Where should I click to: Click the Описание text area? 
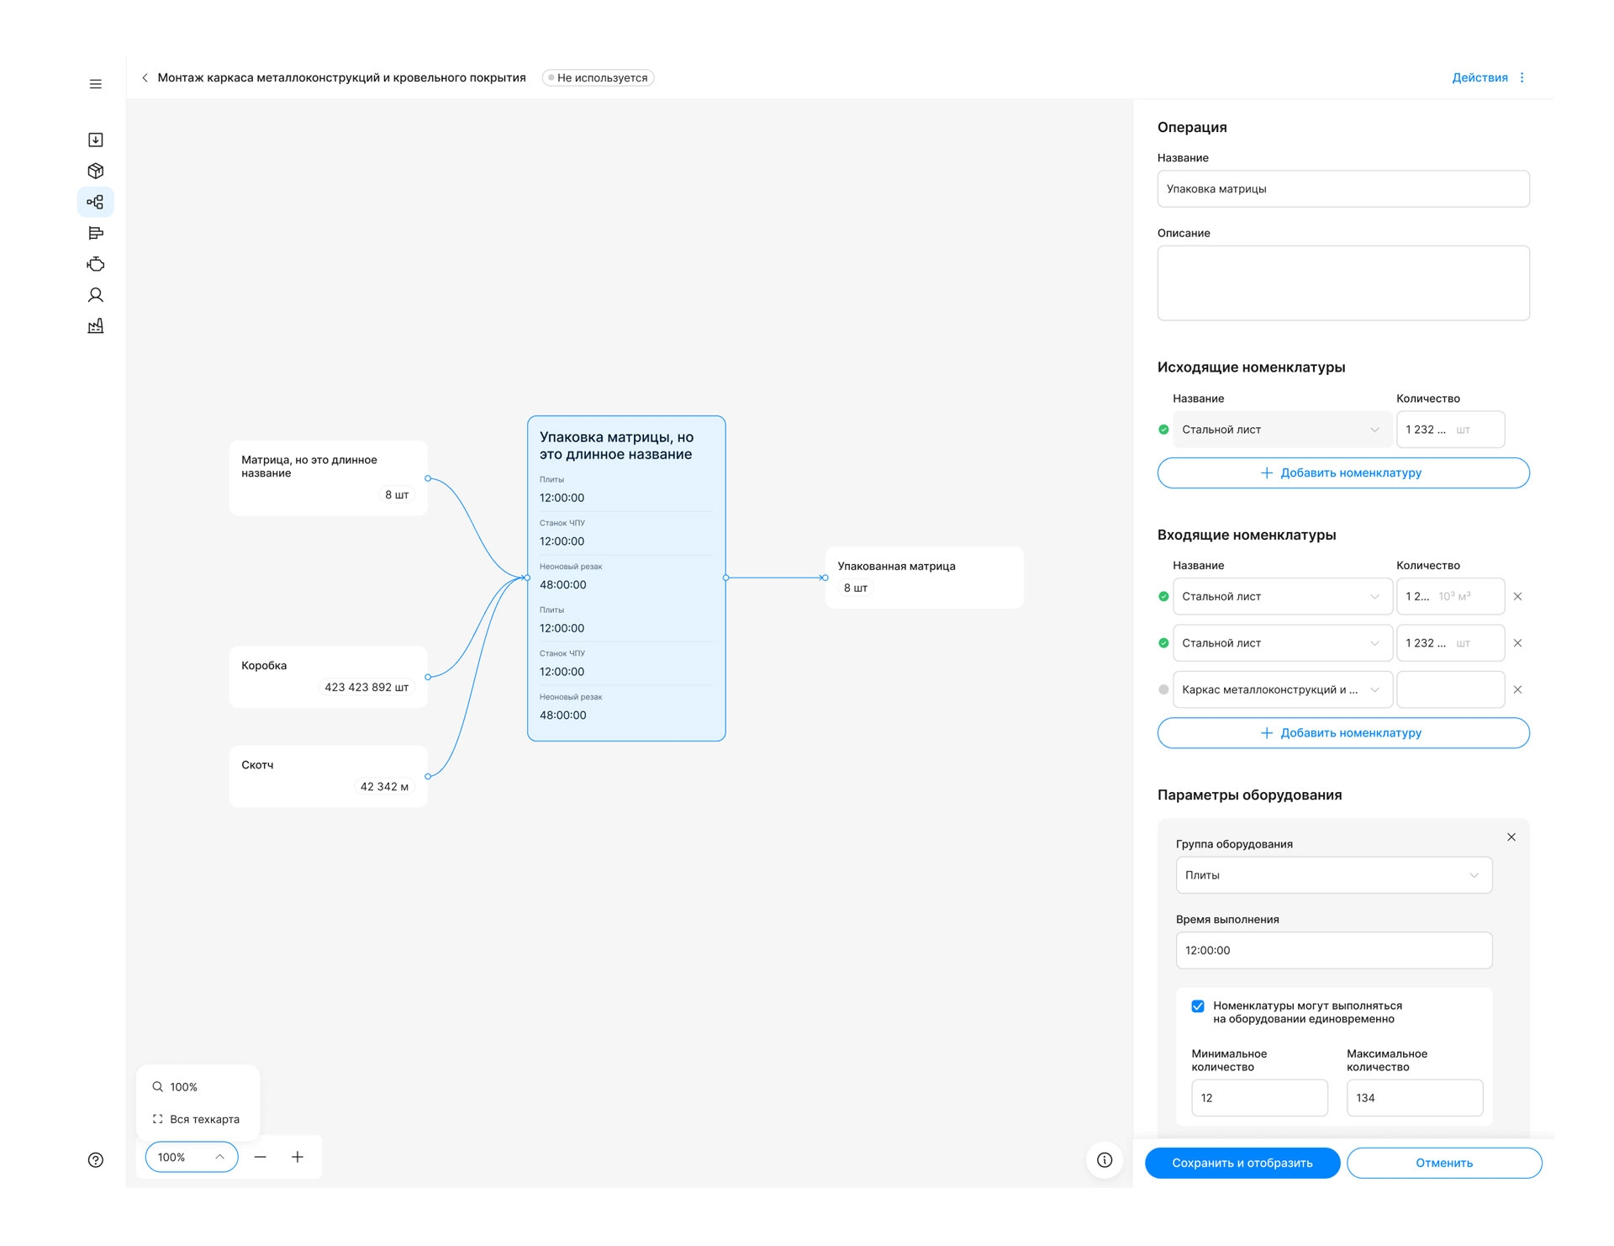tap(1342, 283)
